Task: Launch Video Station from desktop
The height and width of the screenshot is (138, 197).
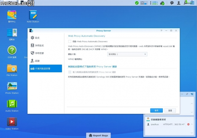Action: (x=12, y=122)
